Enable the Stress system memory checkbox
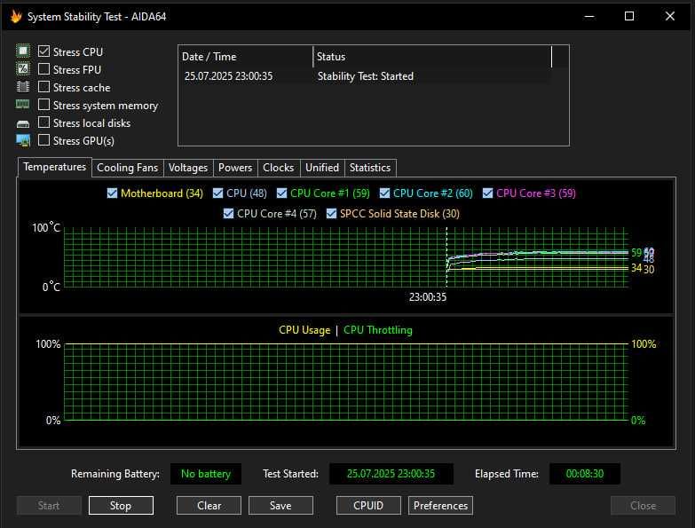Screen dimensions: 695x528 [43, 105]
